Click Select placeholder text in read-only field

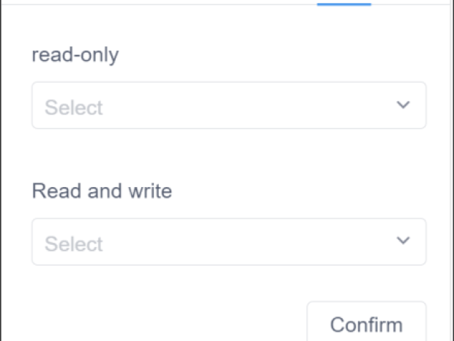(73, 108)
